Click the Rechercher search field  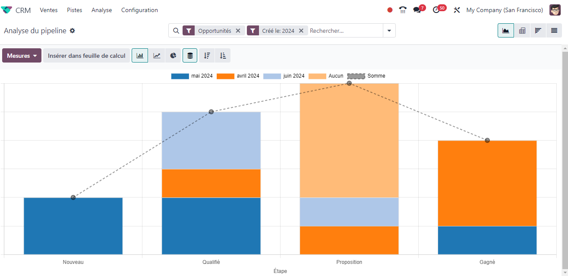(344, 31)
